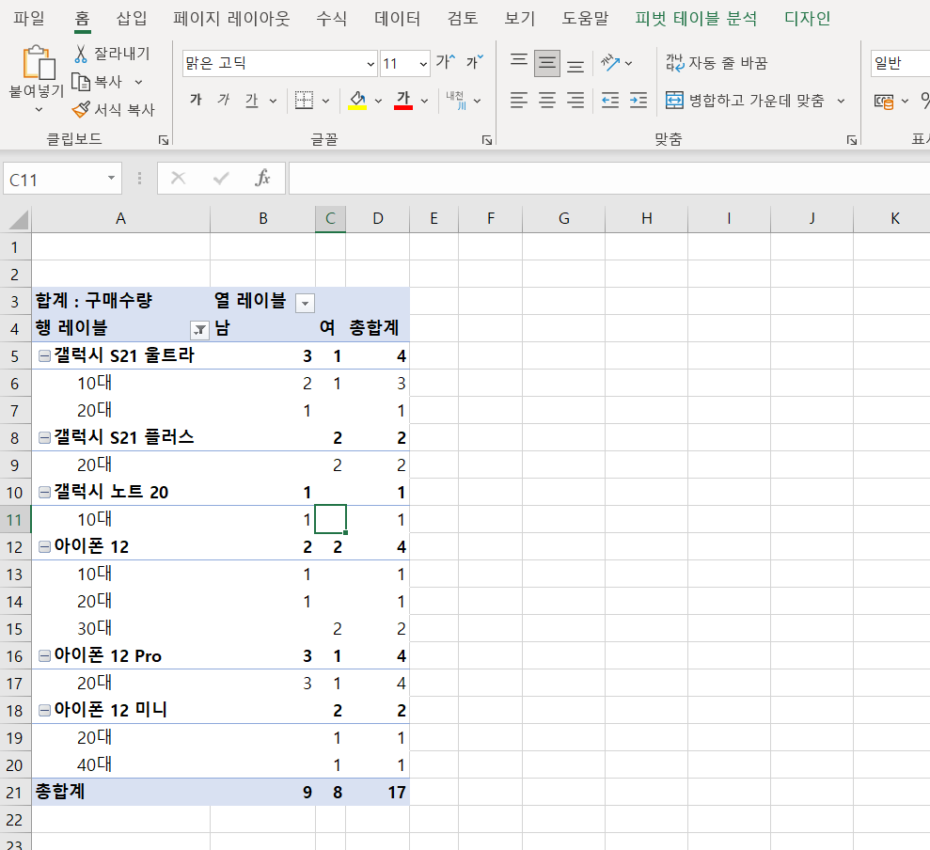The width and height of the screenshot is (930, 850).
Task: Toggle wrap text (자동 줄 바꿈)
Action: [x=717, y=62]
